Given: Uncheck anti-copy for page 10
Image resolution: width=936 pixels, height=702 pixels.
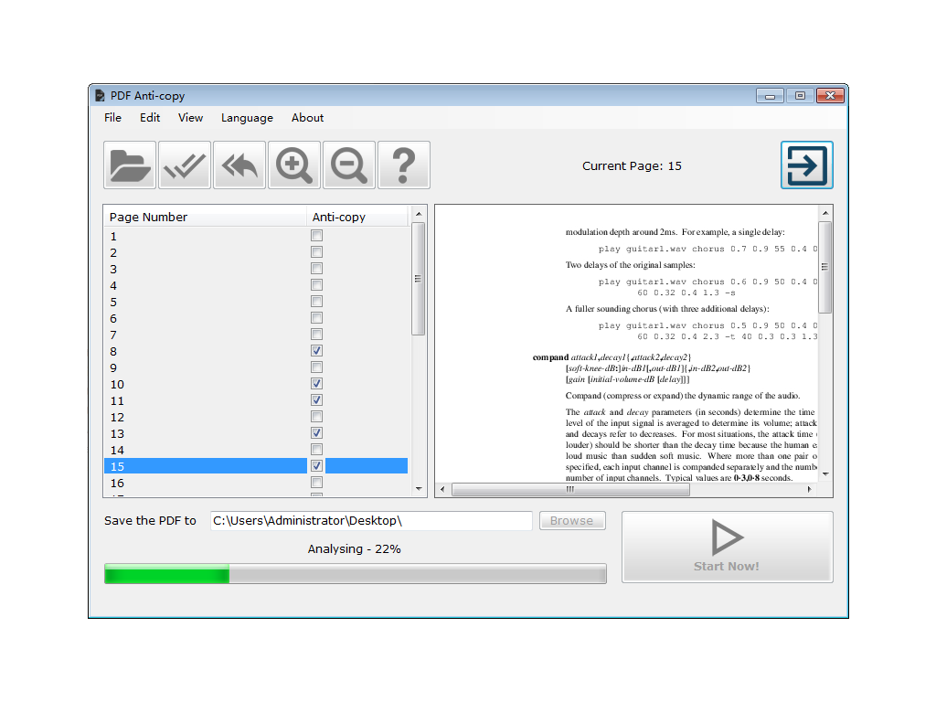Looking at the screenshot, I should 317,383.
